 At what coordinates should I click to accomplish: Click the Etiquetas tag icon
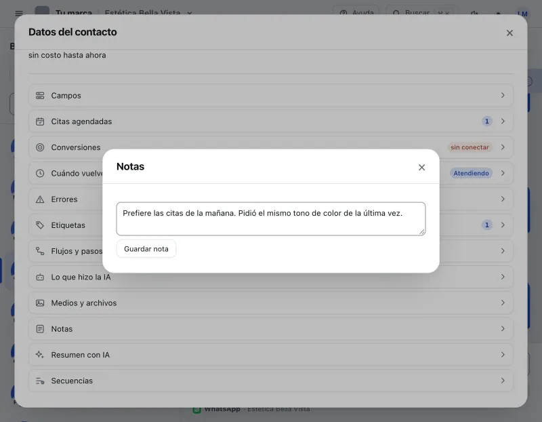(x=40, y=225)
